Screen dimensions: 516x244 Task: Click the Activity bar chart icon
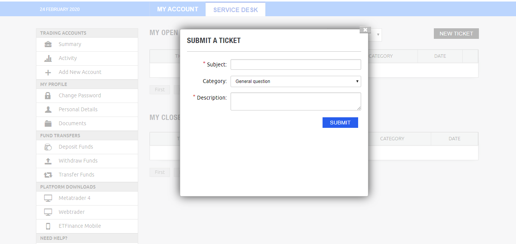48,58
